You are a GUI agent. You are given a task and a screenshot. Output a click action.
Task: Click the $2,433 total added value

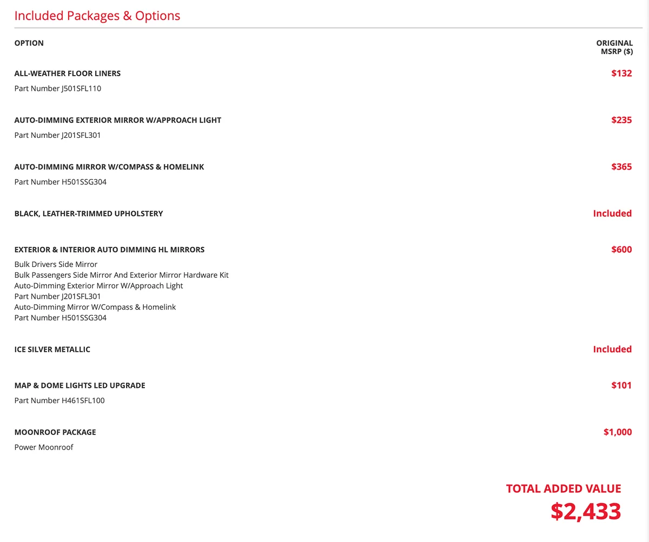pos(586,511)
